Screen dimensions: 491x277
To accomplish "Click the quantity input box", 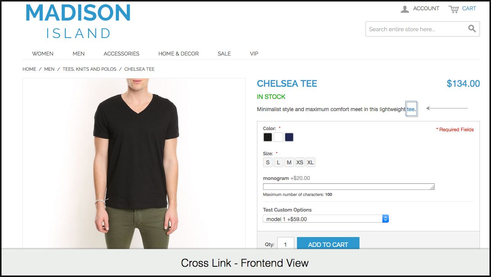I will pyautogui.click(x=286, y=244).
